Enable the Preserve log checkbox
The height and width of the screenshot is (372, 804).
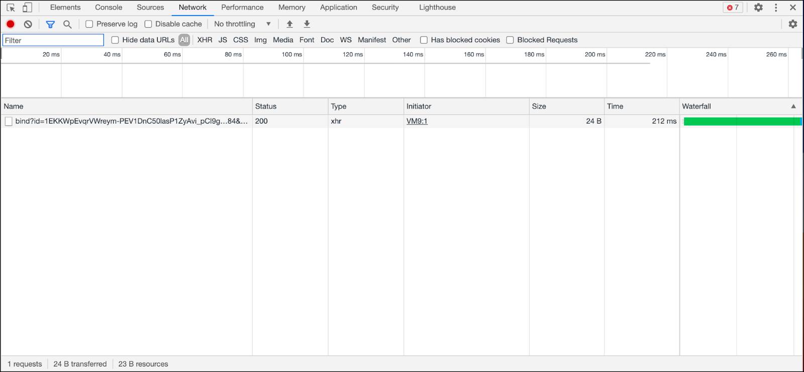coord(89,24)
